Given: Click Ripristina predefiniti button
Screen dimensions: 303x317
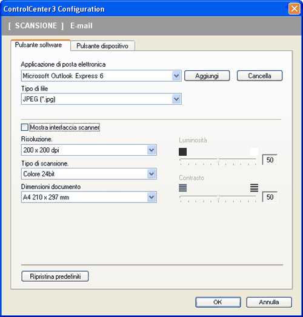Looking at the screenshot, I should click(55, 276).
